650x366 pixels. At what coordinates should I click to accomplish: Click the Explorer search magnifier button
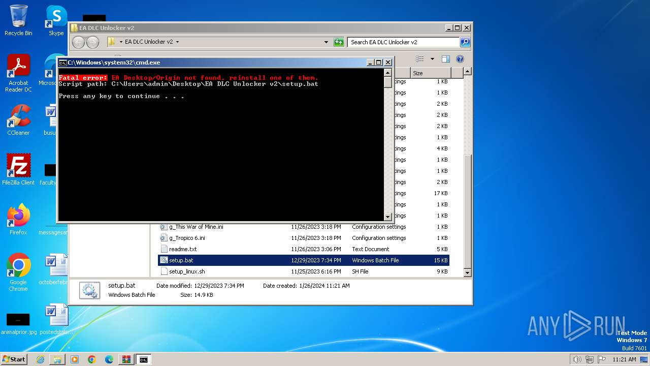(465, 42)
